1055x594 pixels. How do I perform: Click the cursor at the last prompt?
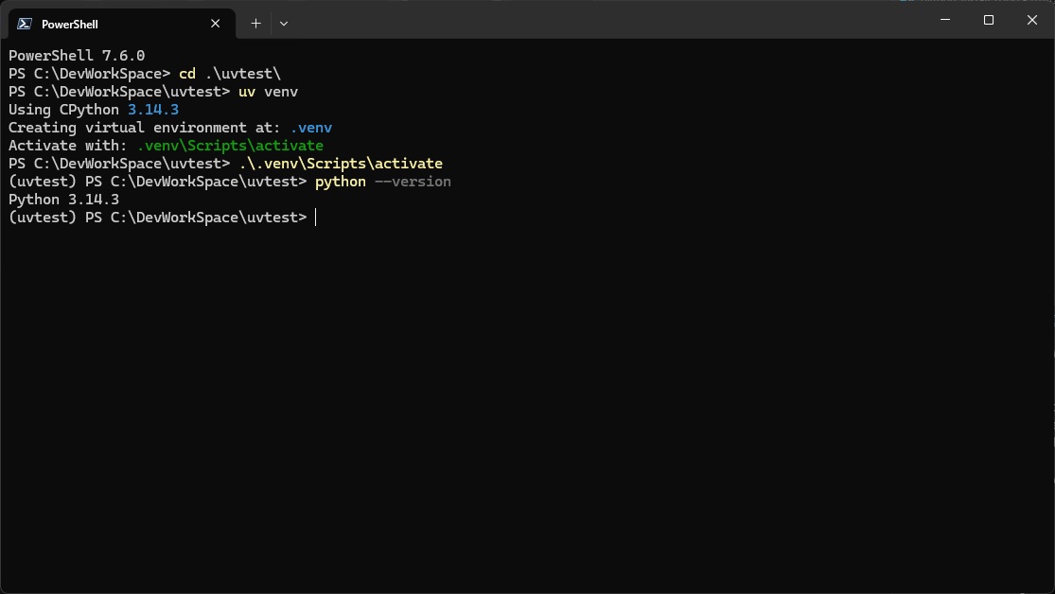click(x=316, y=218)
